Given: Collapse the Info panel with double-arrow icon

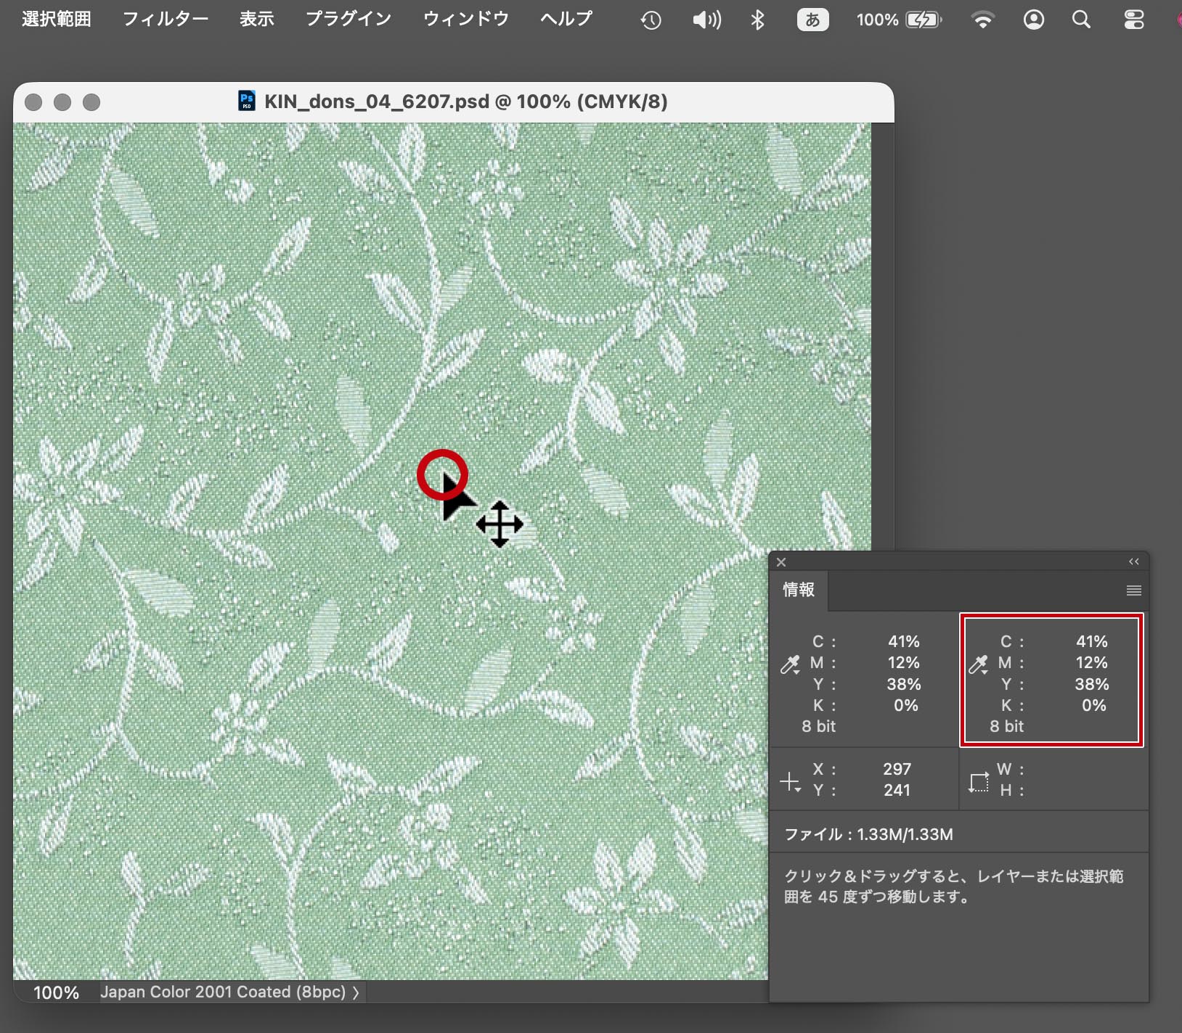Looking at the screenshot, I should coord(1133,562).
